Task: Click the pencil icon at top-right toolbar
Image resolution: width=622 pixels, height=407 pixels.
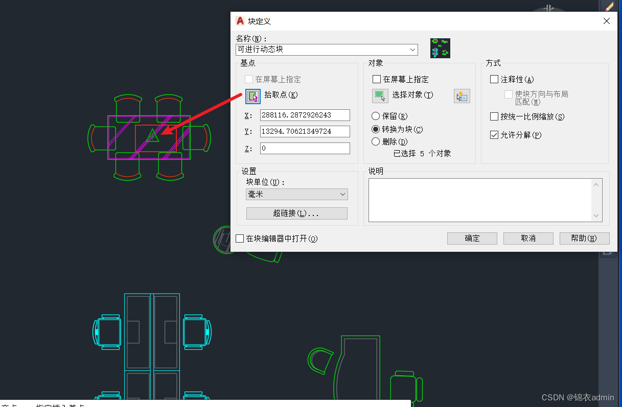Action: pos(609,6)
